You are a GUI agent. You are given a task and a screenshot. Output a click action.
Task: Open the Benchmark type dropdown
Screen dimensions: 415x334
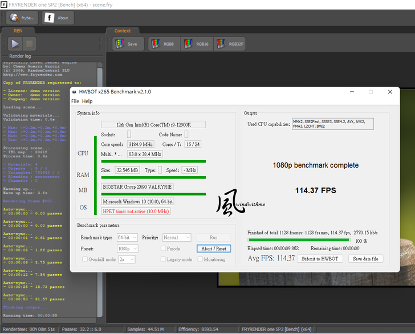(126, 237)
